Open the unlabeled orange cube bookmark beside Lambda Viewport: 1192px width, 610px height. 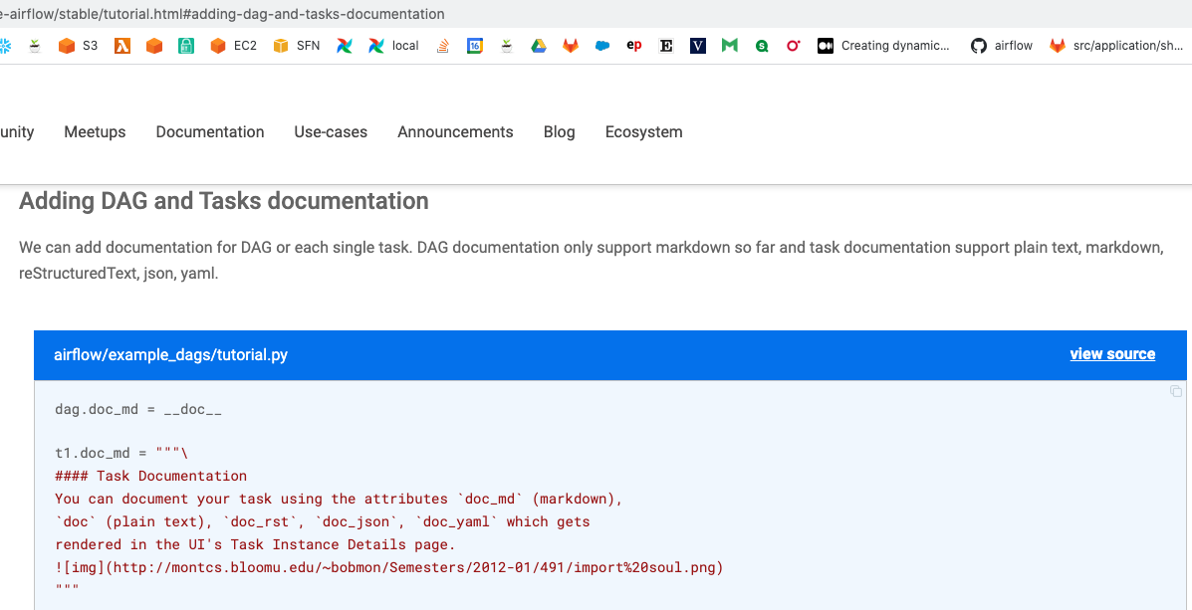(x=154, y=46)
